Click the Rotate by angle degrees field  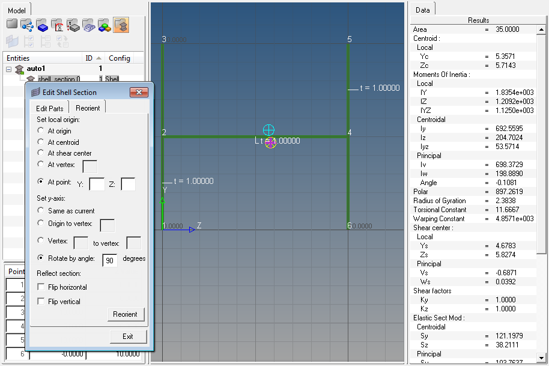point(109,259)
